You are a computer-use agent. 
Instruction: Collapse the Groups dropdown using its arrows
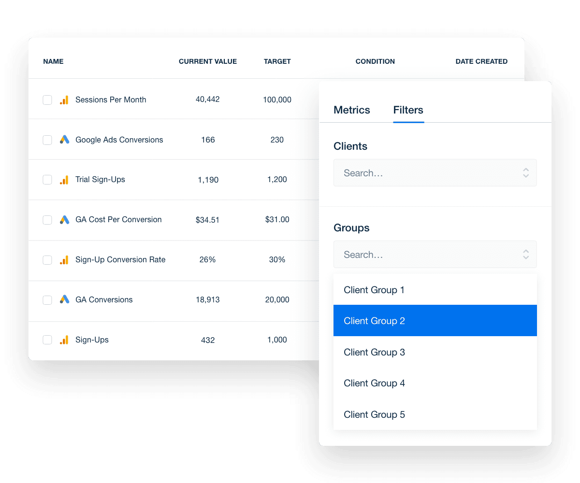pos(526,255)
